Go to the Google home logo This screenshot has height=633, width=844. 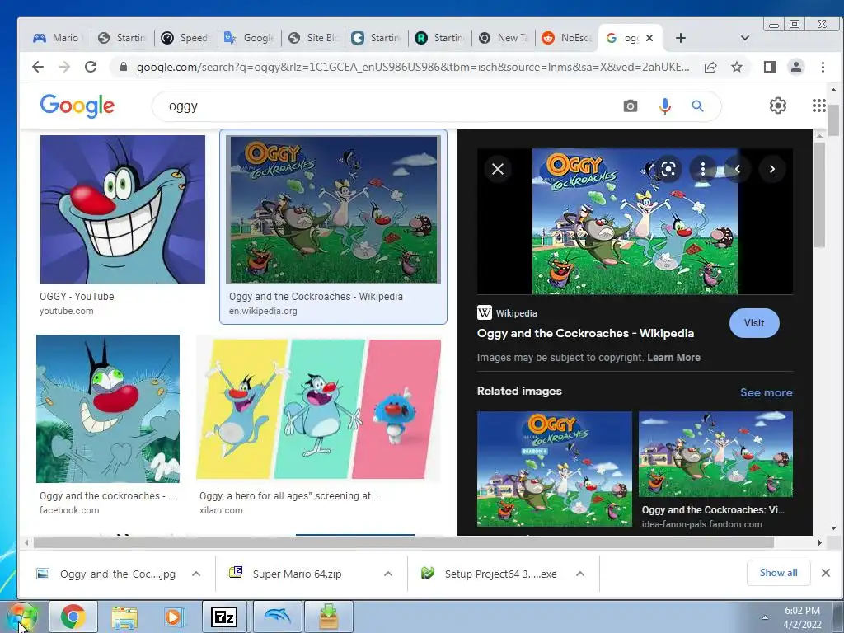pyautogui.click(x=77, y=105)
